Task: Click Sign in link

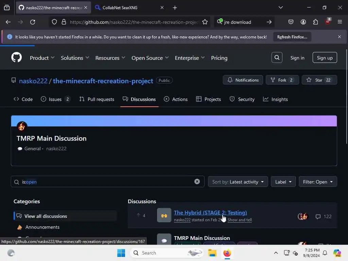Action: tap(297, 58)
